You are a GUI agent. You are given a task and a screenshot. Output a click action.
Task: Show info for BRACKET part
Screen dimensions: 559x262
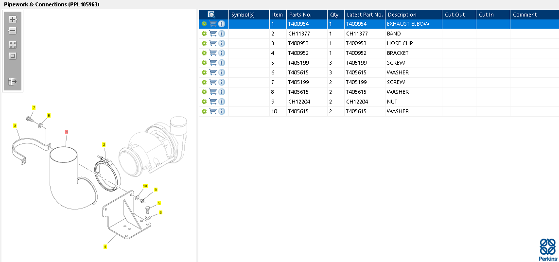coord(222,53)
